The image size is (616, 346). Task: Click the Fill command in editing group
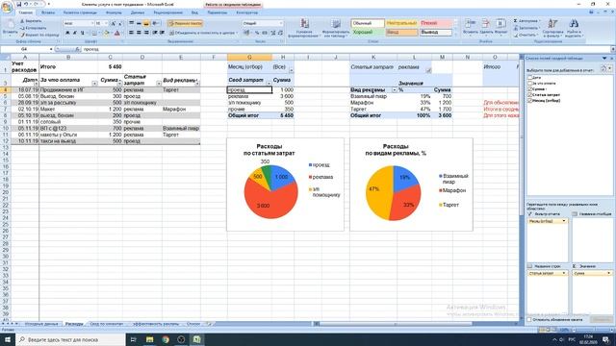tap(526, 28)
